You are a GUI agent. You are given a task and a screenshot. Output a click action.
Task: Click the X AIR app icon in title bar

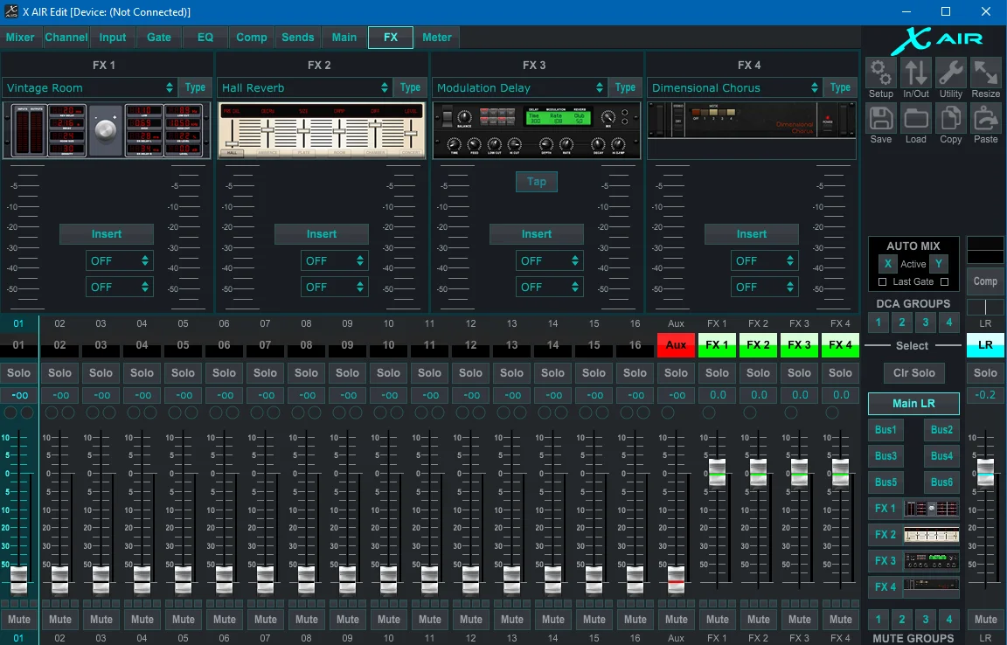tap(10, 11)
